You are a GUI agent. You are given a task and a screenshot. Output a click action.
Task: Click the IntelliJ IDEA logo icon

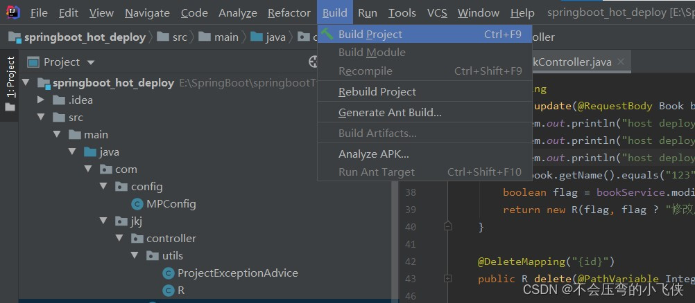(12, 12)
